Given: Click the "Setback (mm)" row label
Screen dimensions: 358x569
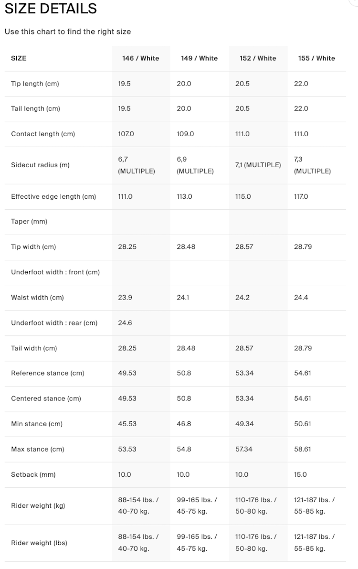Looking at the screenshot, I should (x=33, y=474).
